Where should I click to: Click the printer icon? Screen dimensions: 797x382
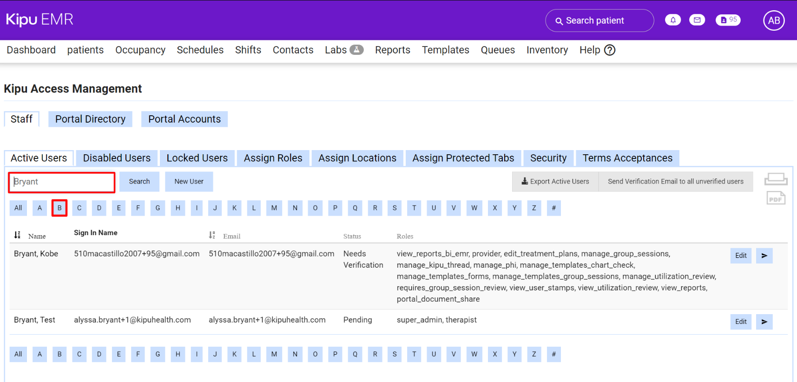click(776, 179)
